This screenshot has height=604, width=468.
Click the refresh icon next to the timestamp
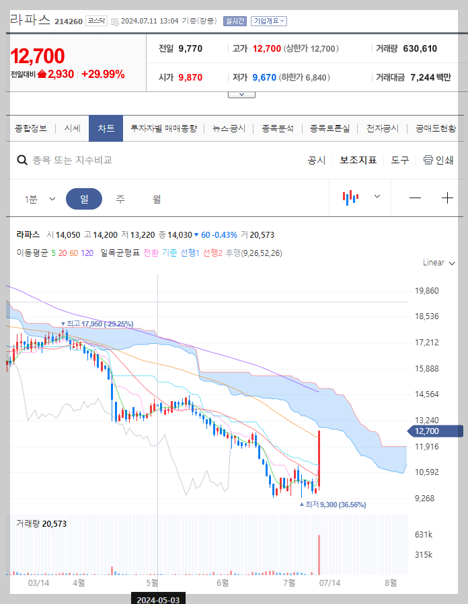(x=114, y=21)
